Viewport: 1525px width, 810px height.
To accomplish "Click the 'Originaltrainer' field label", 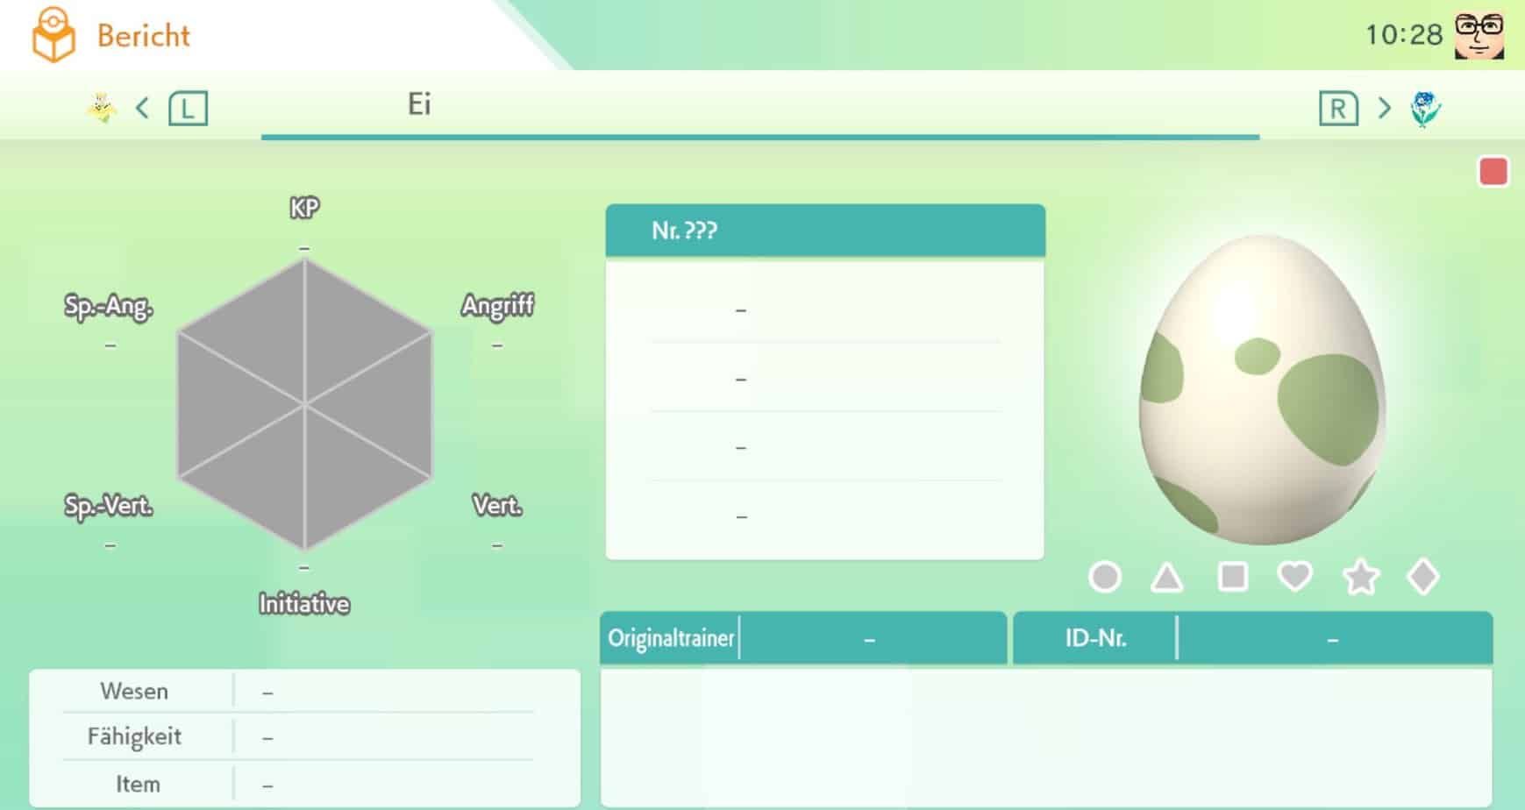I will click(x=671, y=637).
